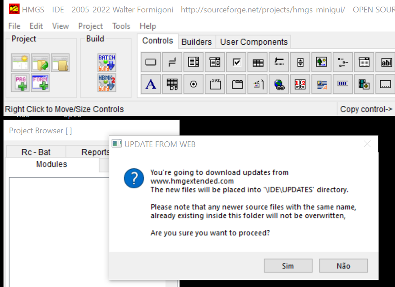Viewport: 395px width, 287px height.
Task: Open the View menu
Action: point(60,26)
